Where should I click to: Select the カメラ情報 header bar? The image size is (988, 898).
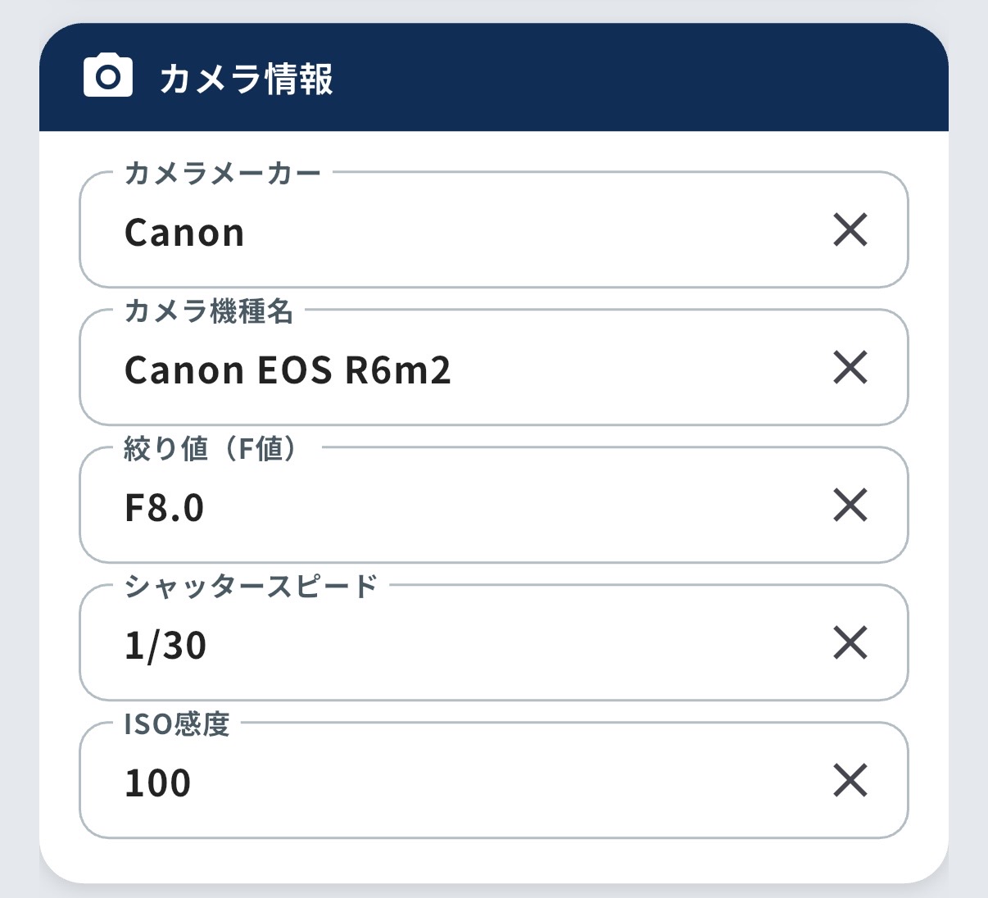tap(492, 75)
